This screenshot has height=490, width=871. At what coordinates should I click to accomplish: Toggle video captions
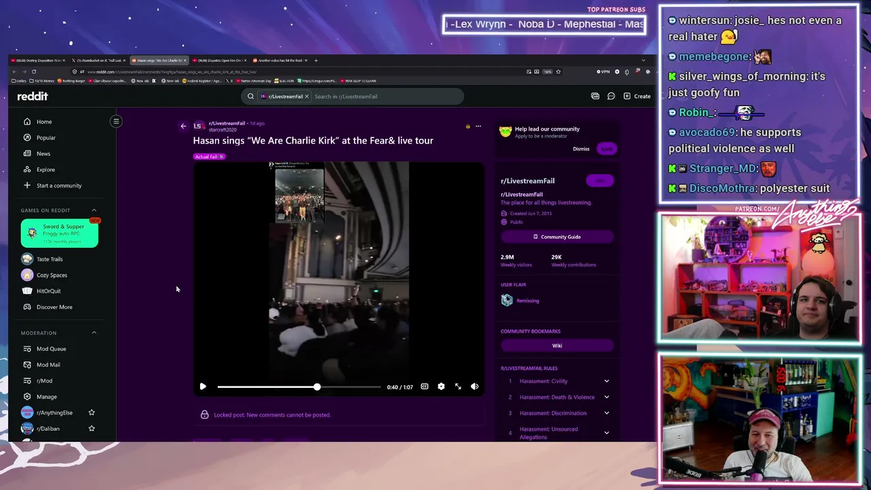425,387
